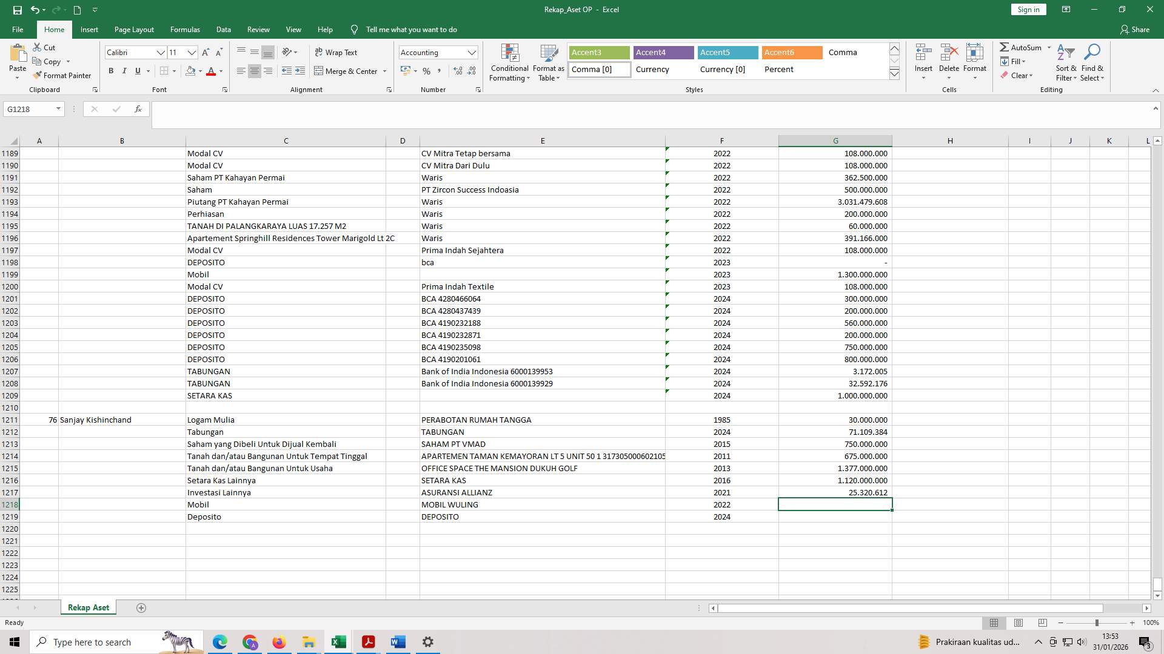The image size is (1164, 654).
Task: Open the font size dropdown
Action: (x=192, y=53)
